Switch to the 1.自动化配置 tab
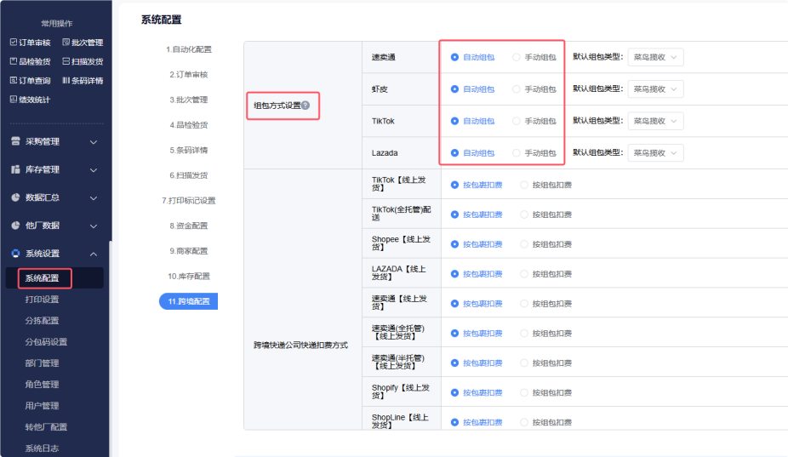The width and height of the screenshot is (788, 457). (x=188, y=49)
